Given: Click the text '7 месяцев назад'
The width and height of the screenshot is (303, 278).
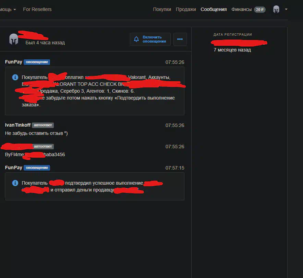Looking at the screenshot, I should point(232,50).
